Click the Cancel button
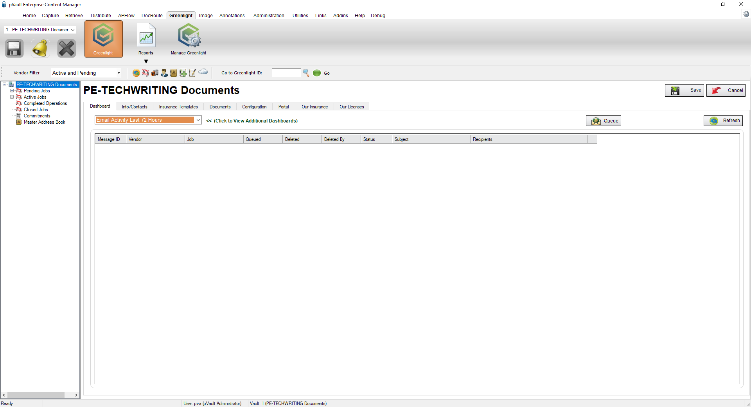The image size is (751, 407). tap(726, 90)
